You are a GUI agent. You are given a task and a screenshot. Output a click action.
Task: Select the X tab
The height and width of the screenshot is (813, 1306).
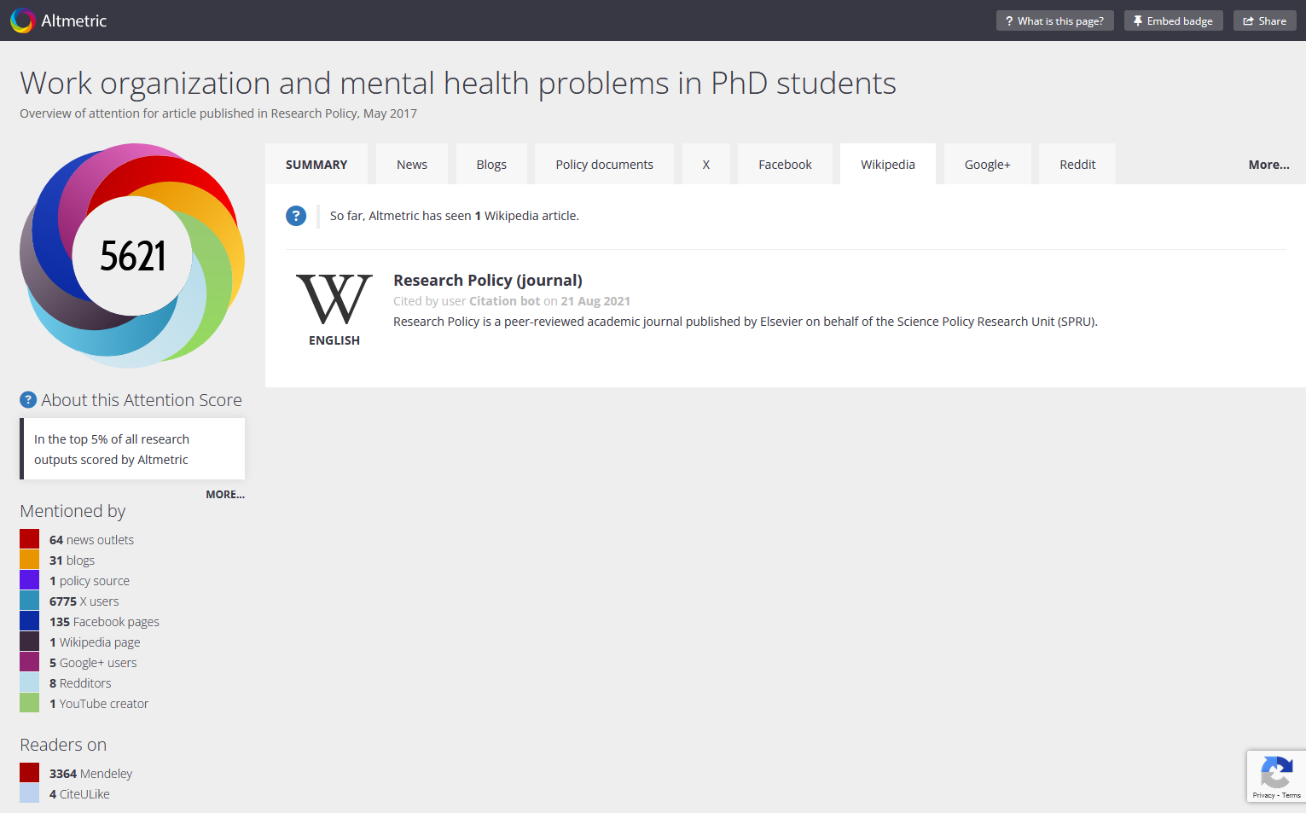point(706,164)
